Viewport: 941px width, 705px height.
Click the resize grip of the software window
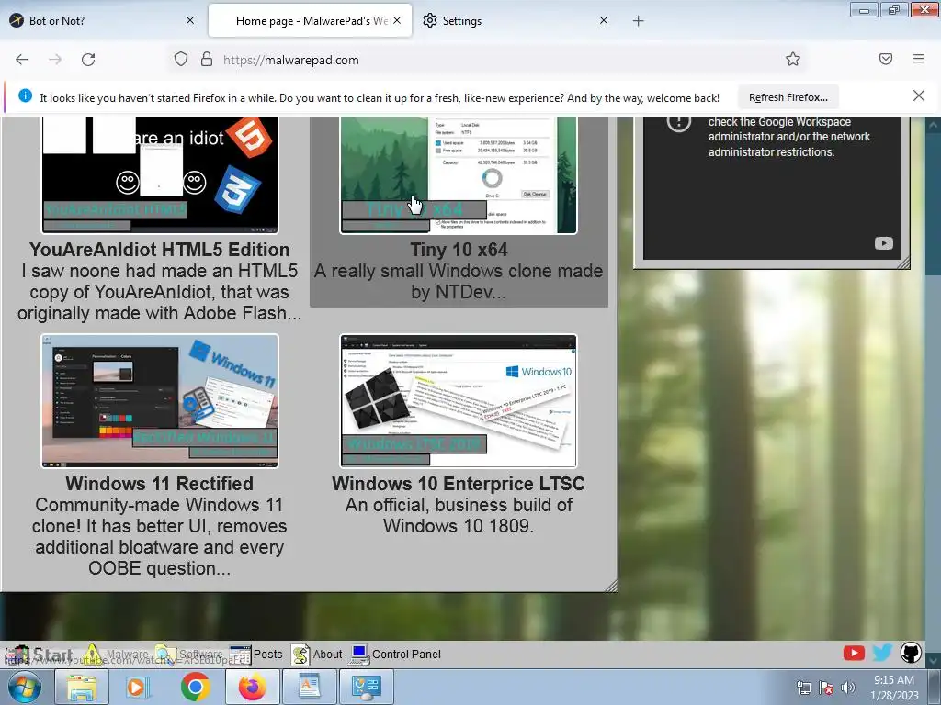[x=611, y=586]
